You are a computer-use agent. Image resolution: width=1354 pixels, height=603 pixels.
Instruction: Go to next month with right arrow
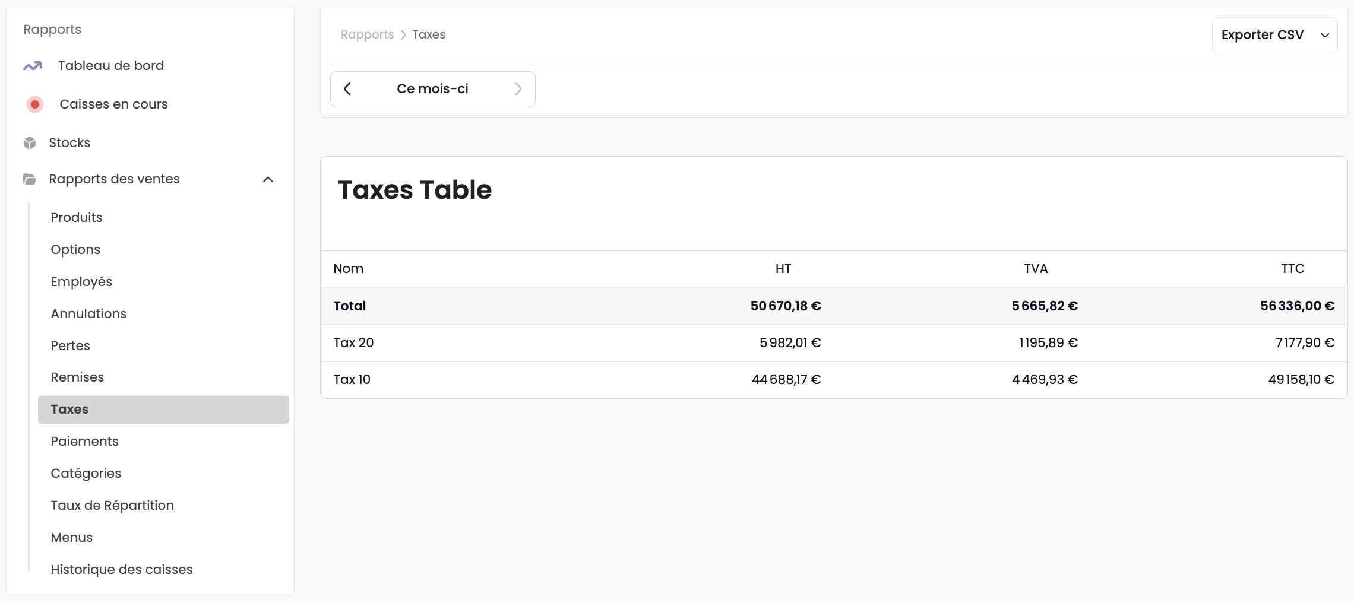(518, 89)
